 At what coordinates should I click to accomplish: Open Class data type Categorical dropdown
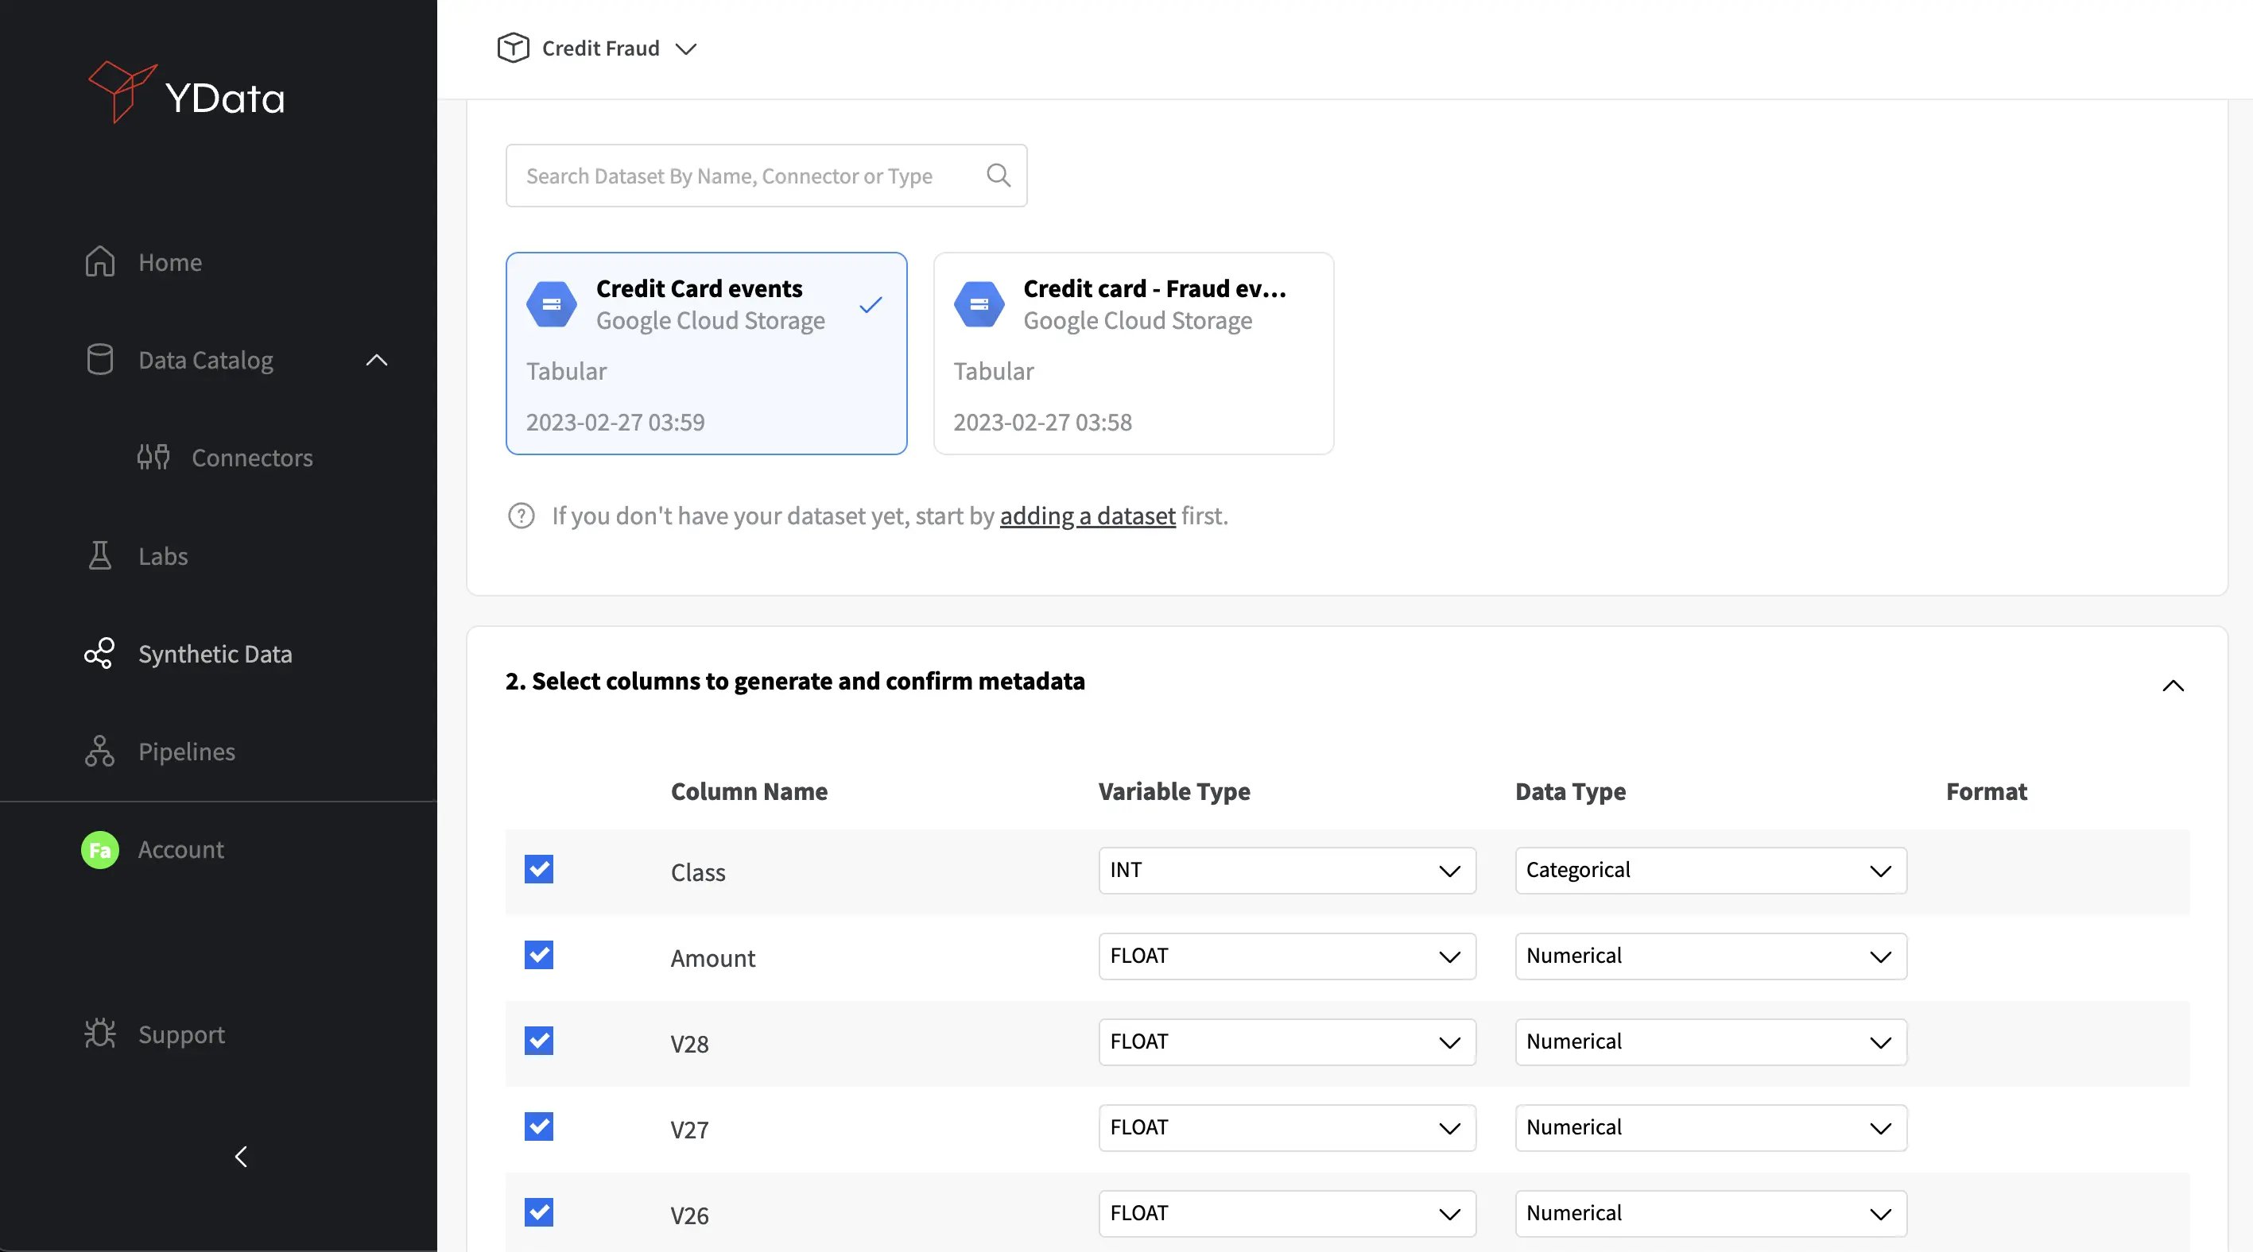click(1711, 870)
